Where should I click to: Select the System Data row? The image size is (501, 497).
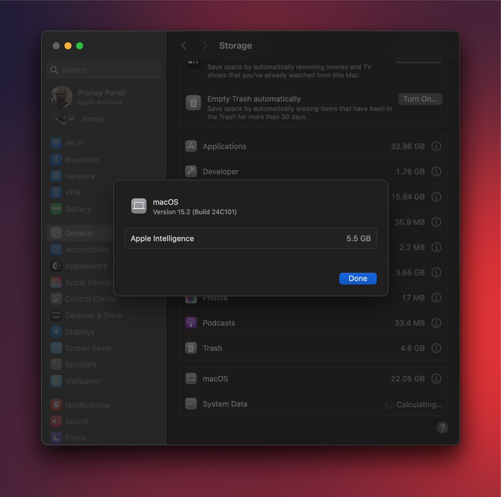[x=313, y=404]
